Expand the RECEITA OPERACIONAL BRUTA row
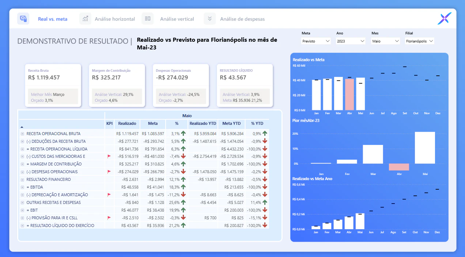Image resolution: width=465 pixels, height=257 pixels. click(23, 134)
